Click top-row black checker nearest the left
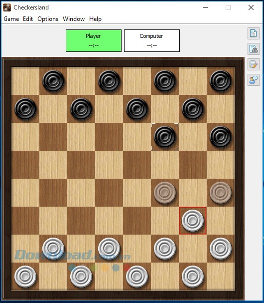 click(53, 81)
